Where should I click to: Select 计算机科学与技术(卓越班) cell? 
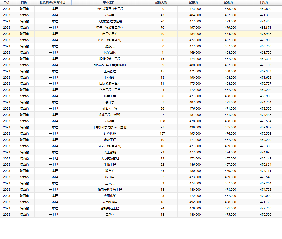tap(110, 127)
